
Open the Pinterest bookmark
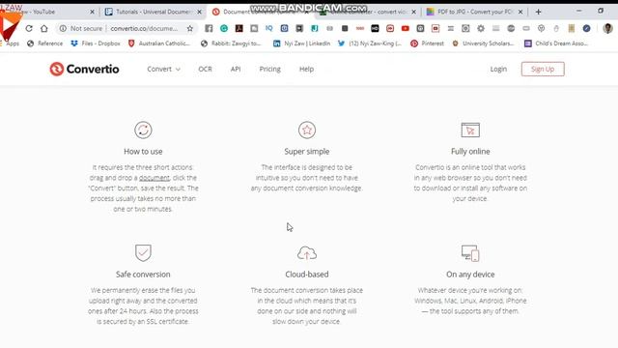[427, 43]
